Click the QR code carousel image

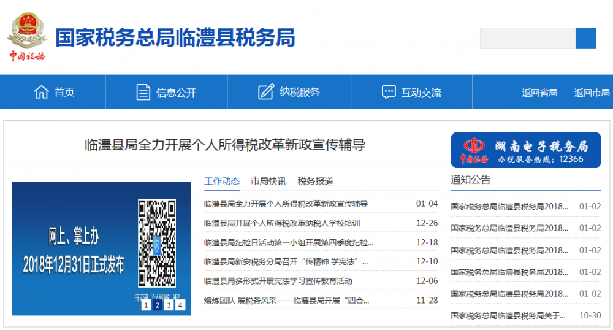[101, 248]
